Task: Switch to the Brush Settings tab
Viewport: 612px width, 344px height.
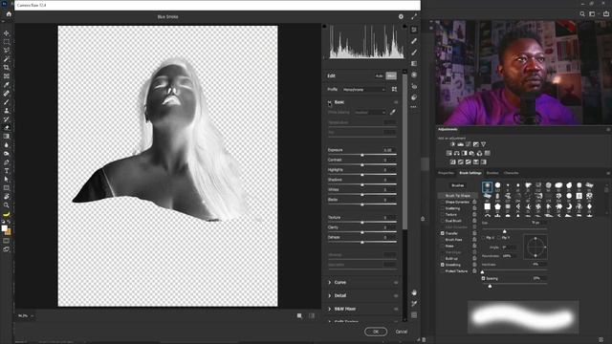Action: 470,173
